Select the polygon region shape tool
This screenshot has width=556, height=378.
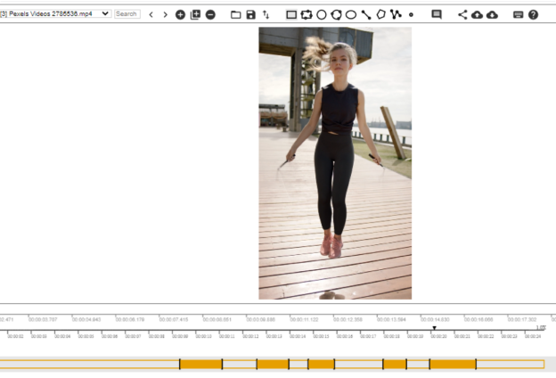380,14
